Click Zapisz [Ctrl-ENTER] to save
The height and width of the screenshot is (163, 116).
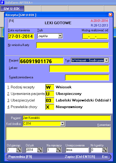(80, 157)
